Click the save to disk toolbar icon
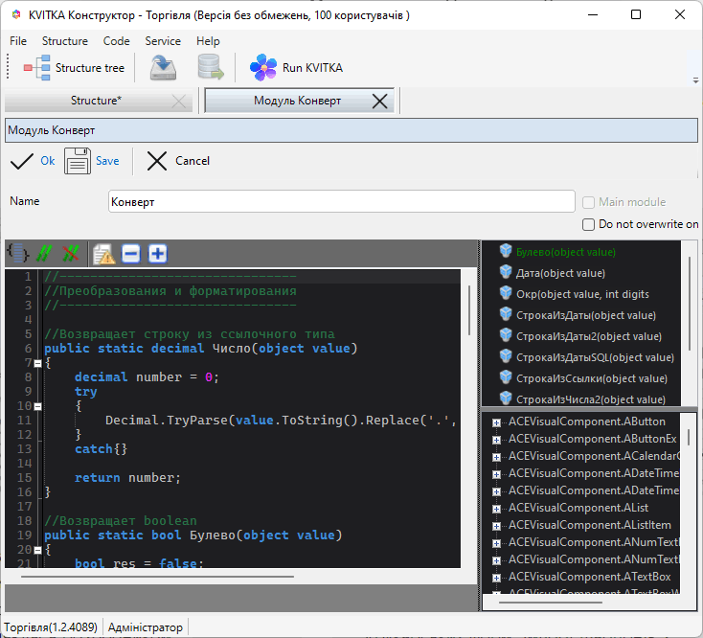703x638 pixels. point(163,68)
